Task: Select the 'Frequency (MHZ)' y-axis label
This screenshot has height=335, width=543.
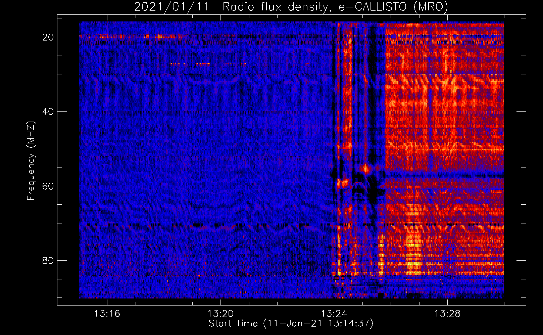Action: click(31, 160)
